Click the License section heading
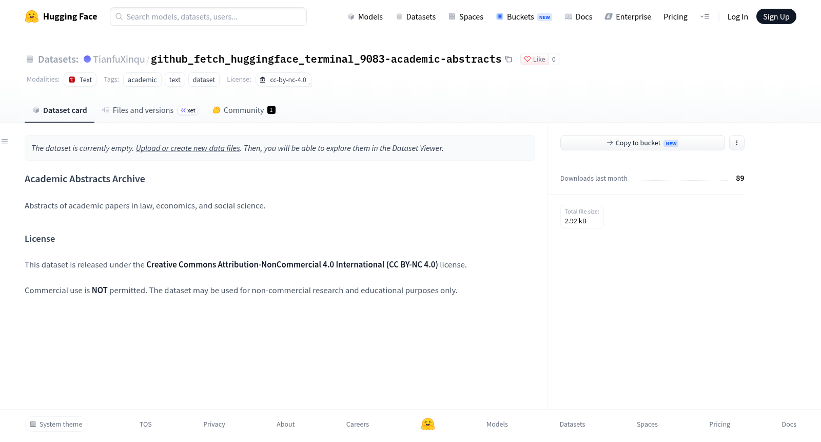The image size is (821, 442). (40, 239)
